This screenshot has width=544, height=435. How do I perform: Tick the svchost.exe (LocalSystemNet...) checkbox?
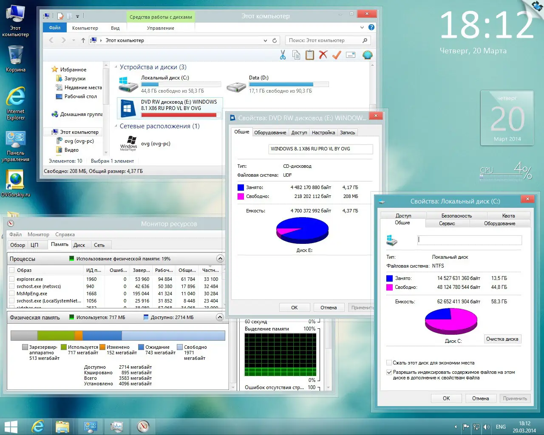coord(12,301)
